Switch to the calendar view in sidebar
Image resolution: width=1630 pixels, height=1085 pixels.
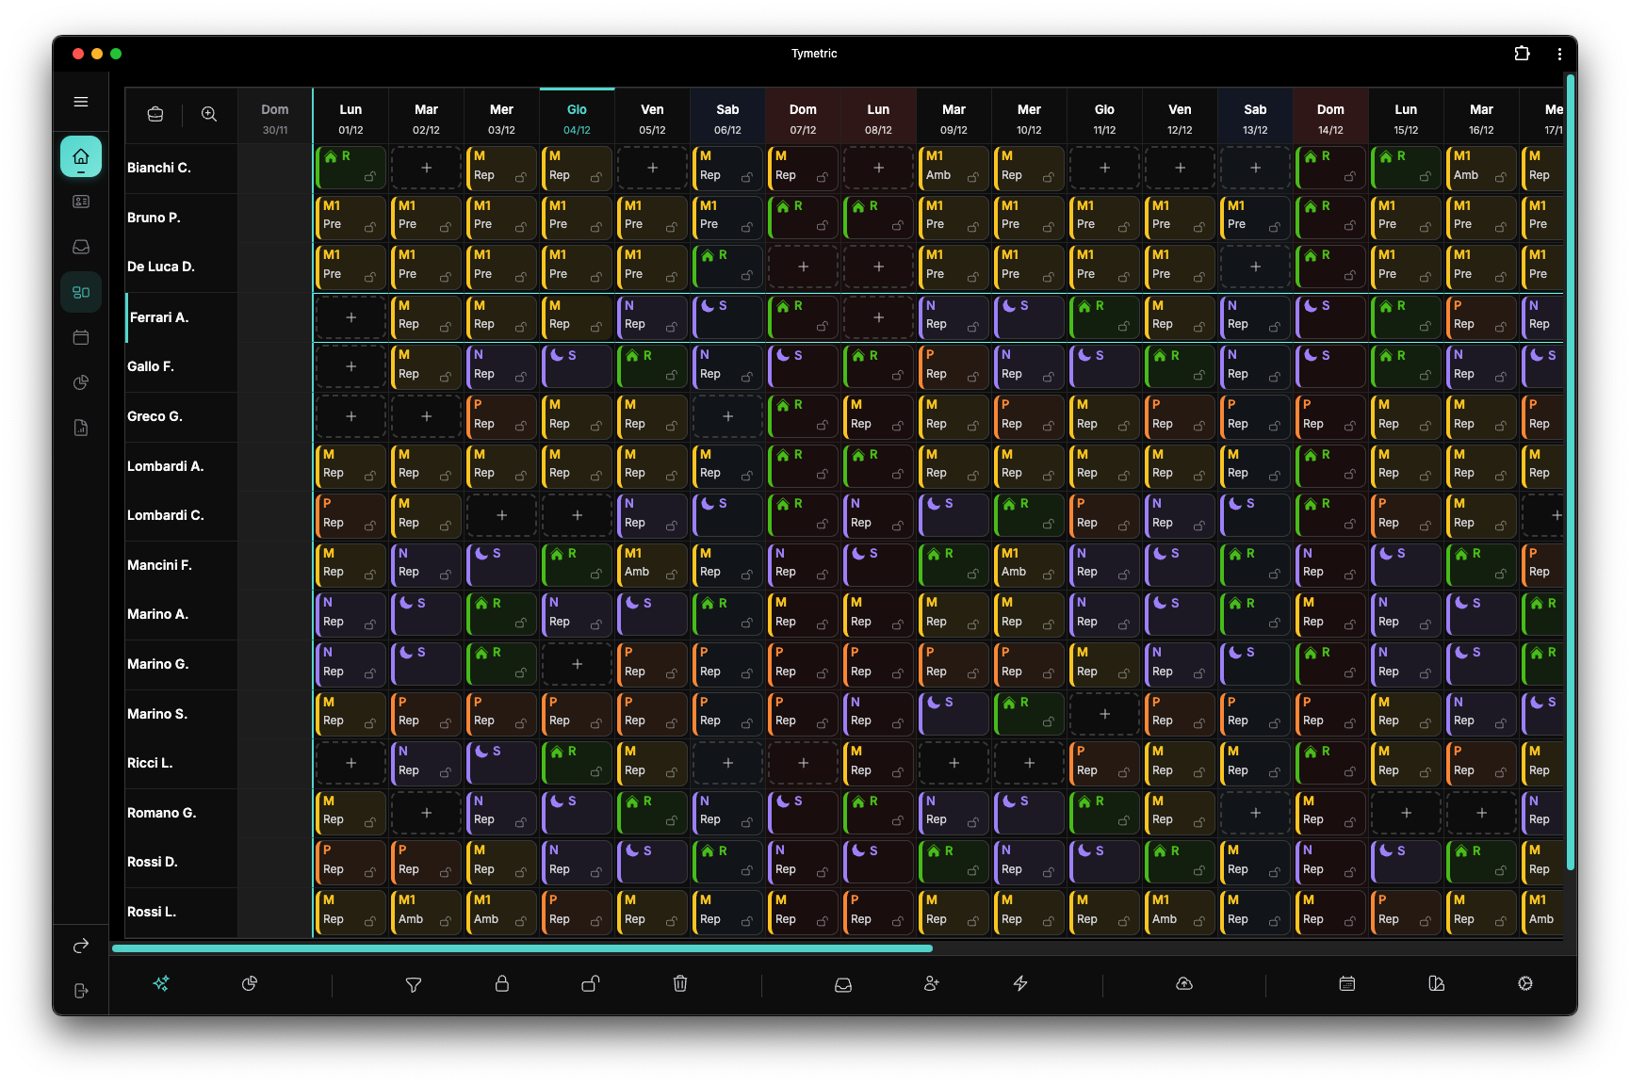tap(81, 337)
